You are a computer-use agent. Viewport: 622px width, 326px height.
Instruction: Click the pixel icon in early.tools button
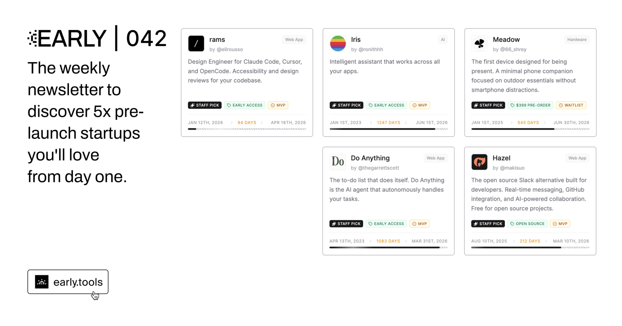(x=42, y=282)
